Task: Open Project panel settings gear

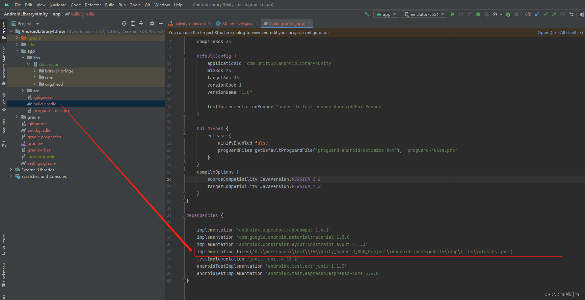Action: pyautogui.click(x=152, y=23)
